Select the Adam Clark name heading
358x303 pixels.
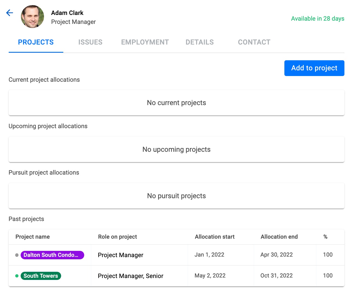click(x=67, y=13)
